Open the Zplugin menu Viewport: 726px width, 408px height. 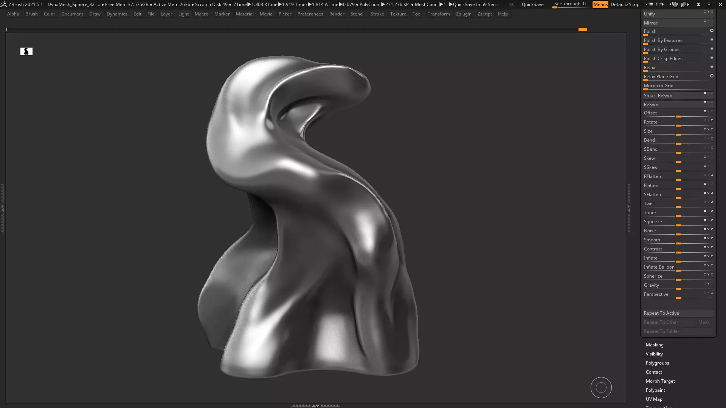(463, 14)
